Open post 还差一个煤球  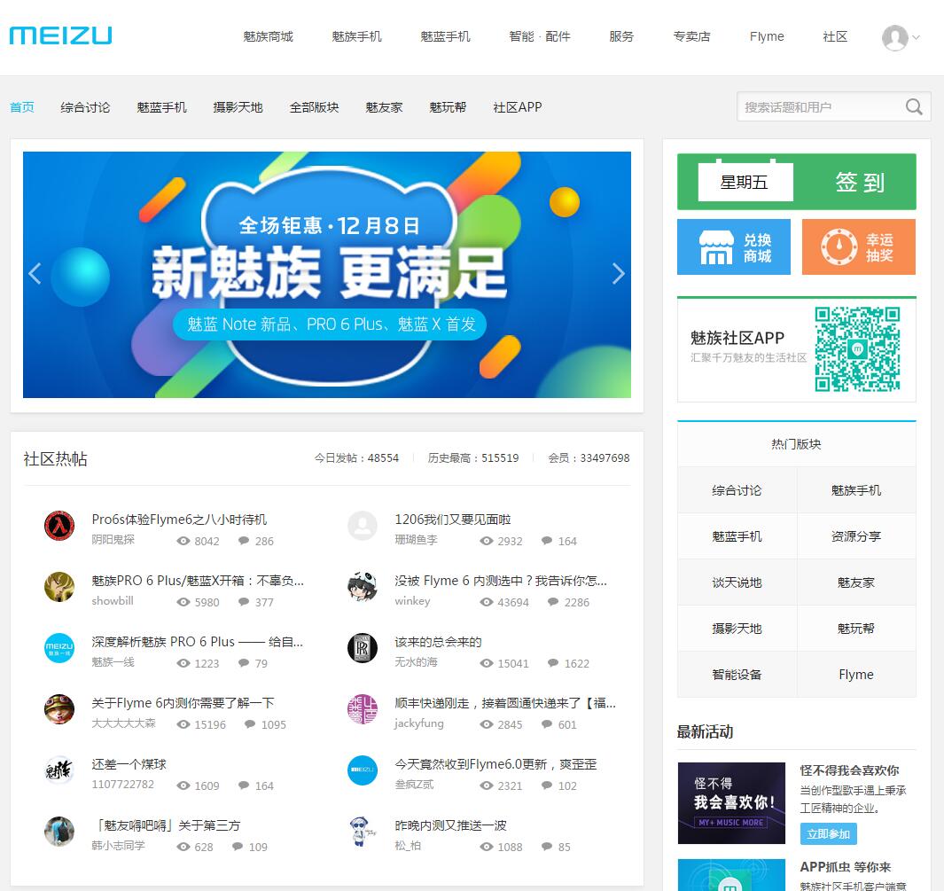tap(129, 764)
